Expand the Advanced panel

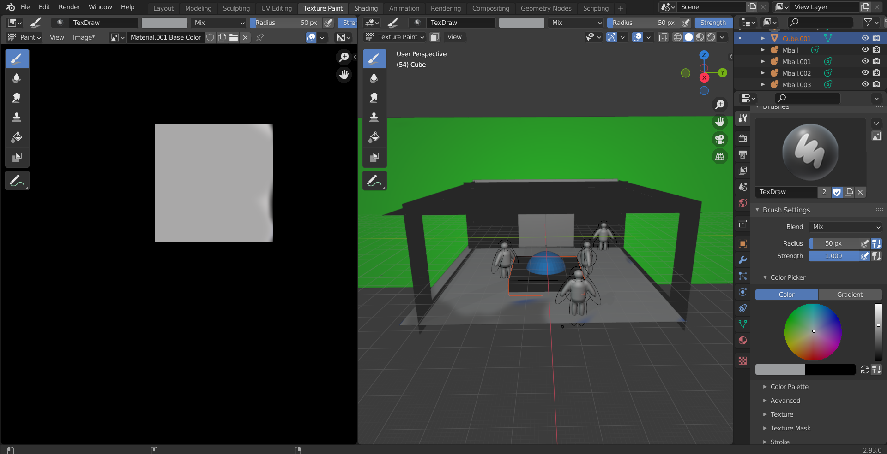785,401
